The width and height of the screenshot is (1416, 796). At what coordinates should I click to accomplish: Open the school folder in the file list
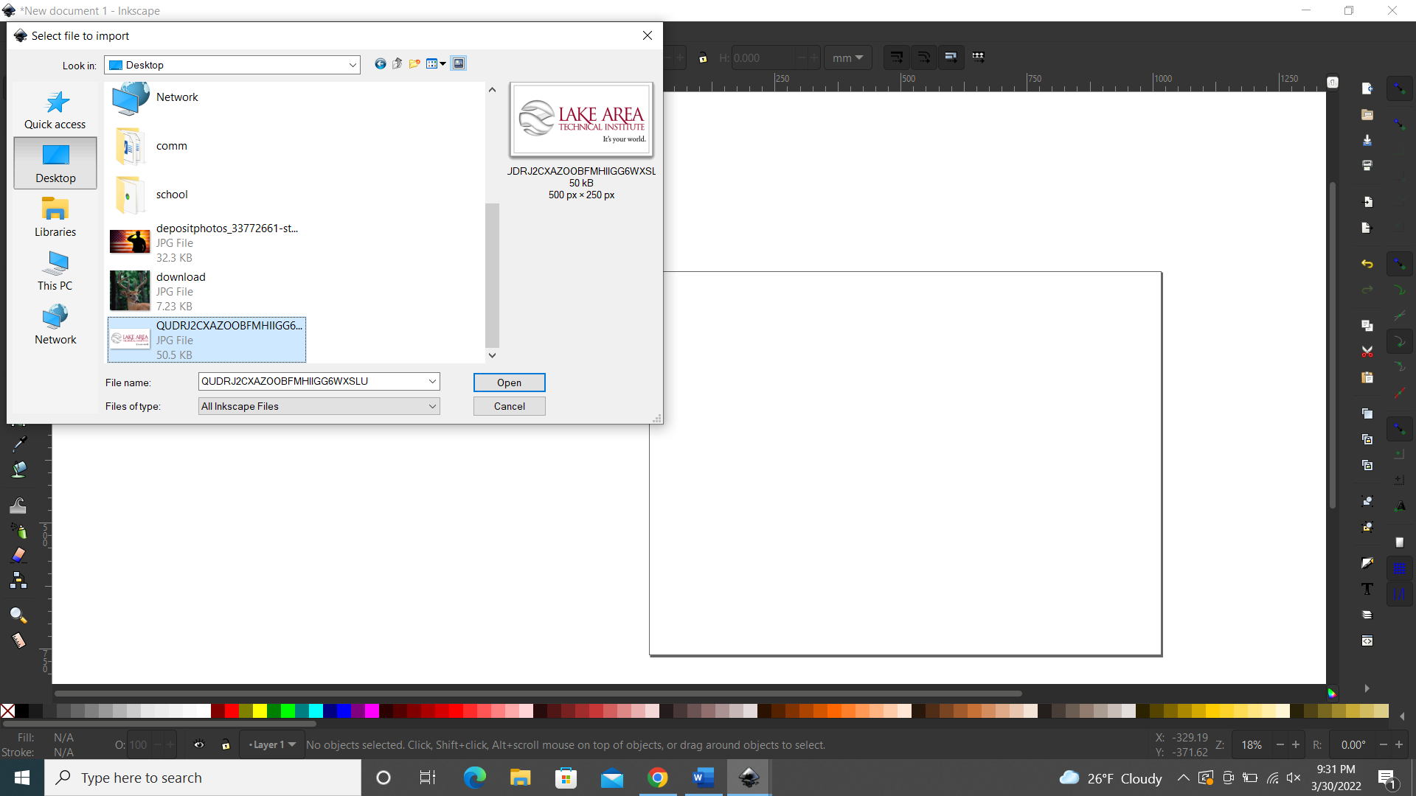tap(172, 194)
